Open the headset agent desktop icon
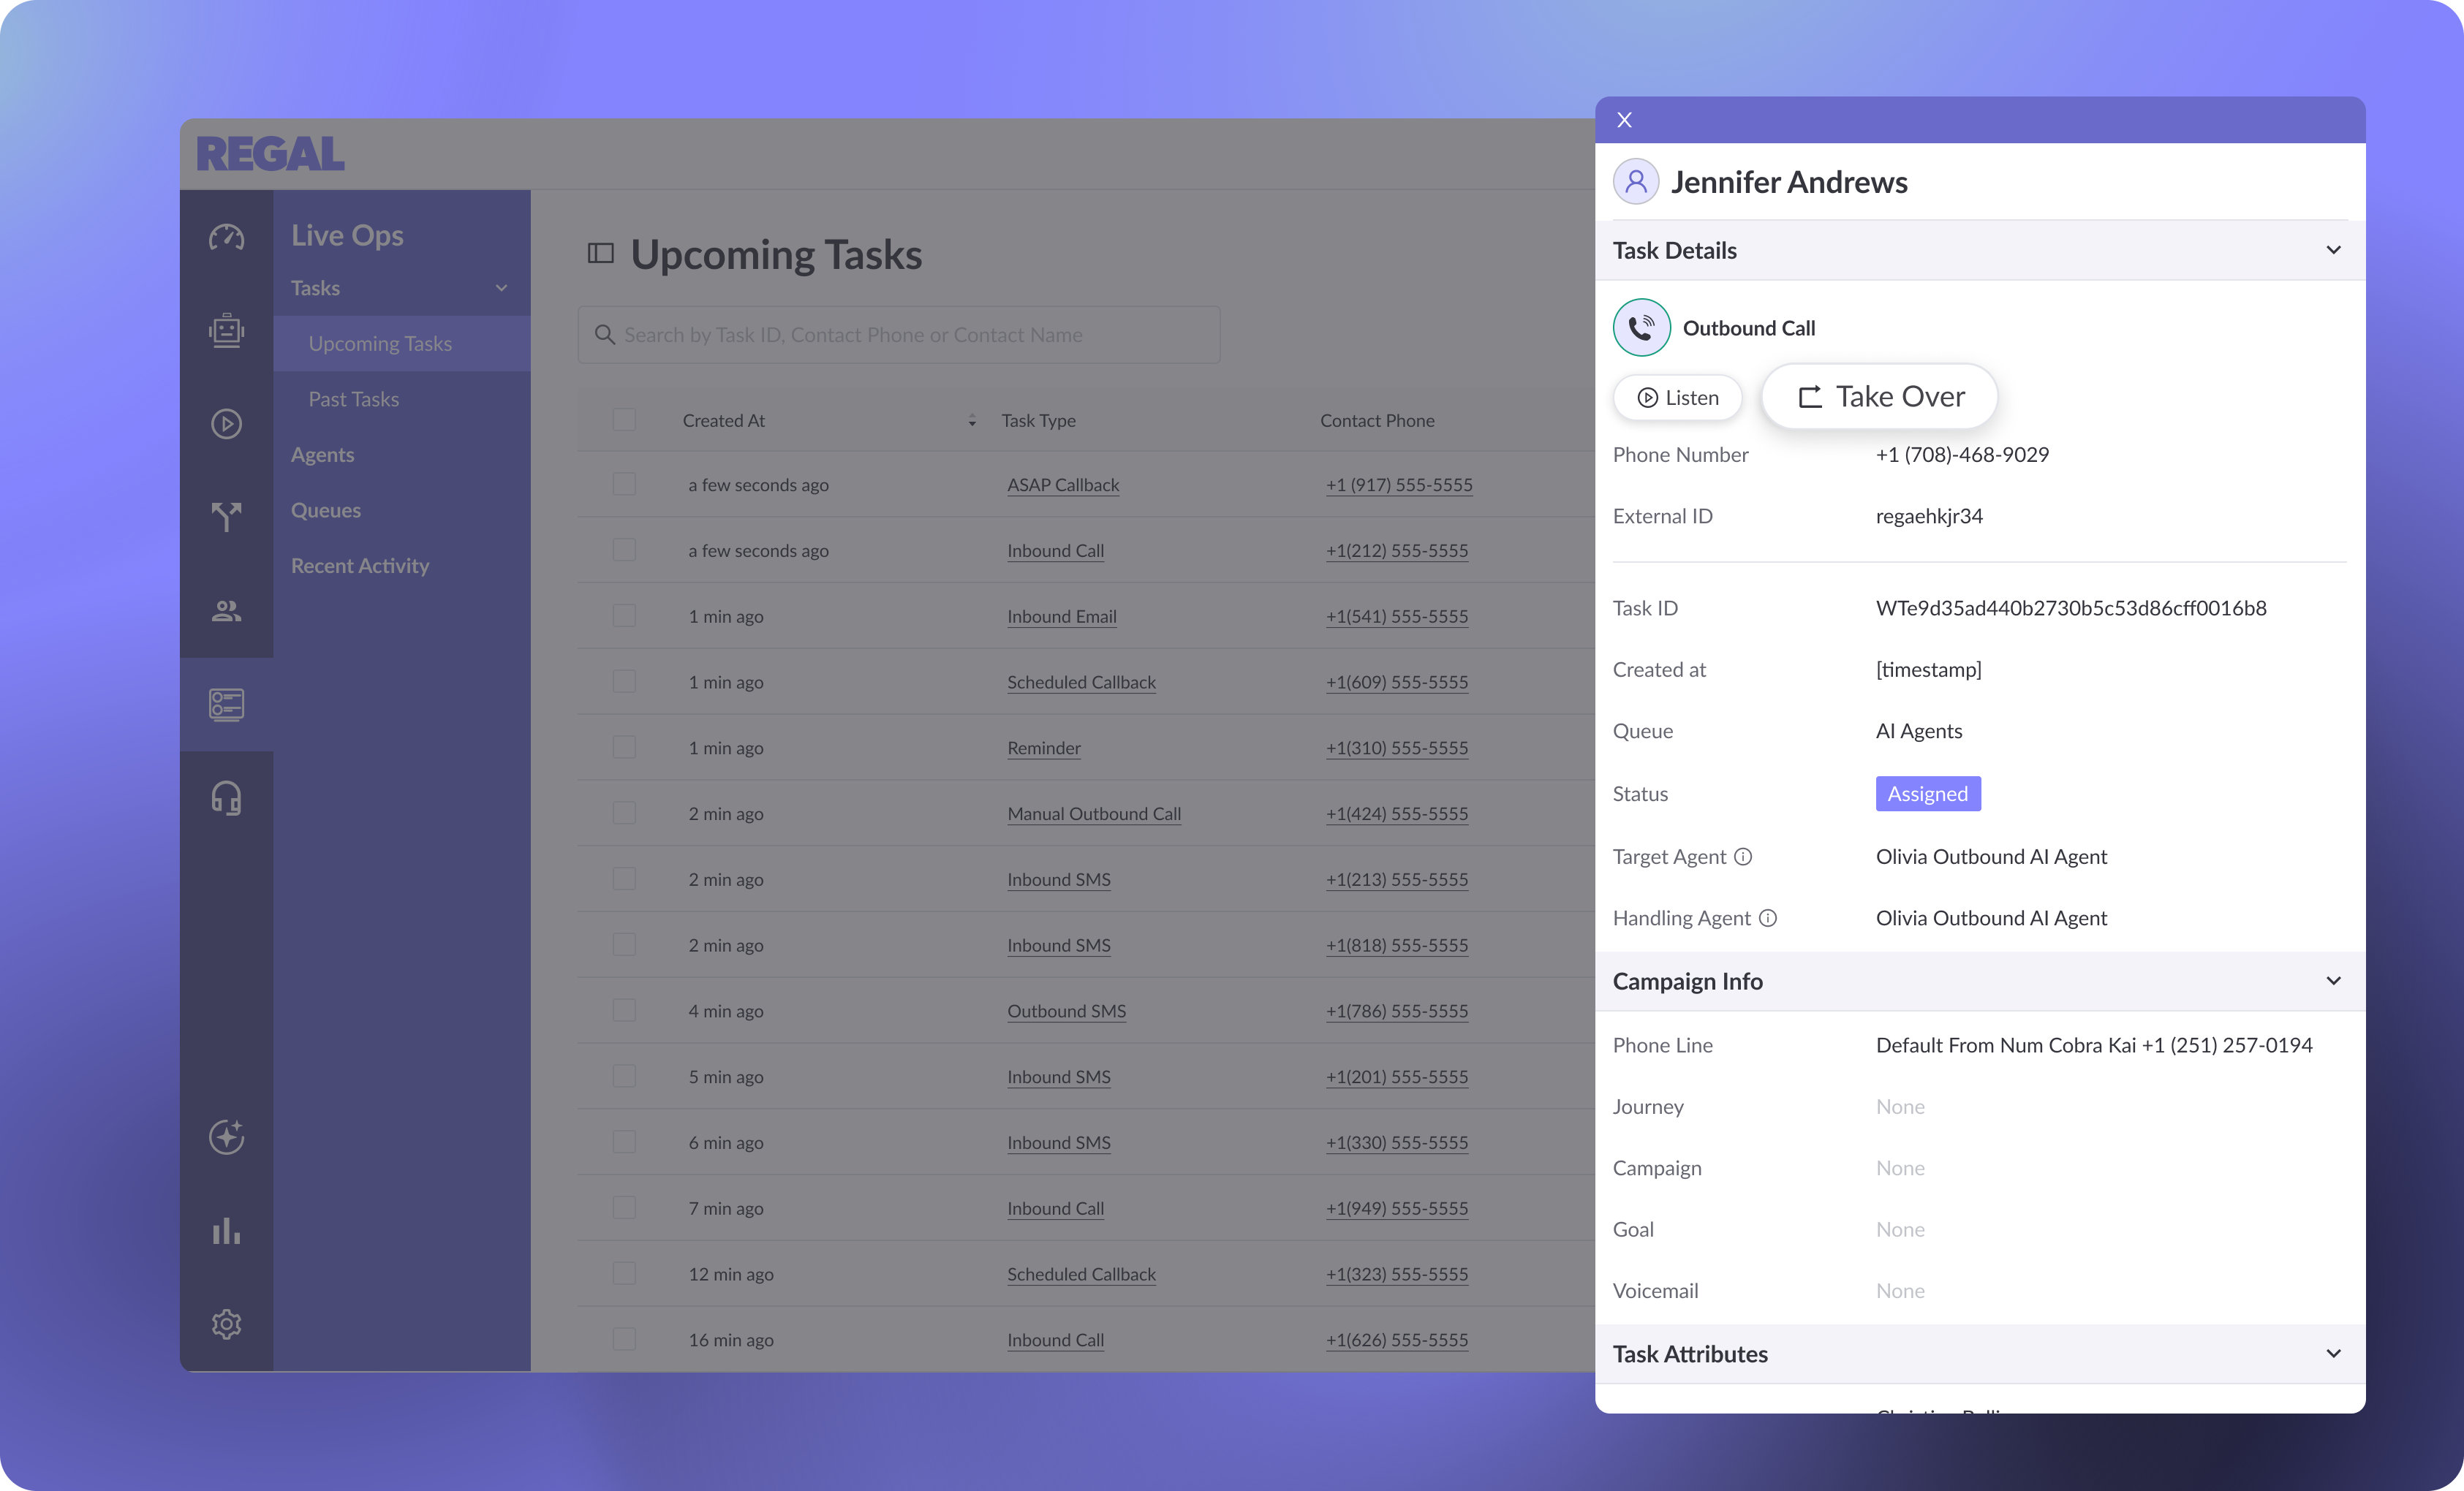 [x=226, y=798]
